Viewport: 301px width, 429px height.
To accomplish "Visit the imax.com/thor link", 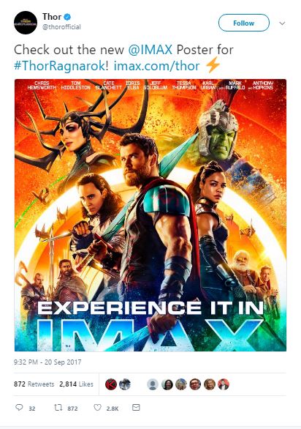I will tap(156, 66).
